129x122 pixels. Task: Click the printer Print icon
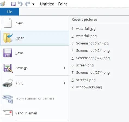click(8, 83)
